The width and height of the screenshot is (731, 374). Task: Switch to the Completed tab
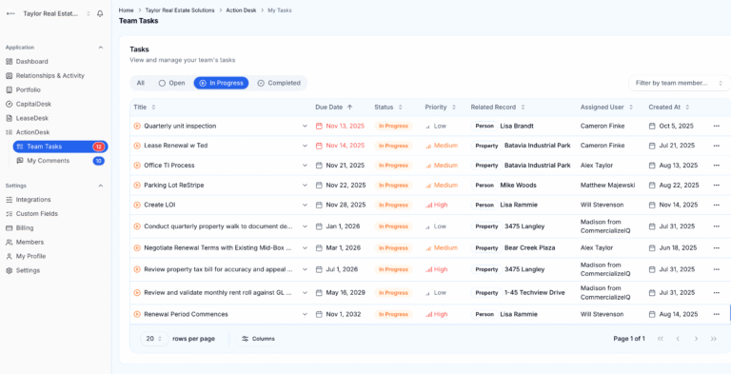coord(279,83)
